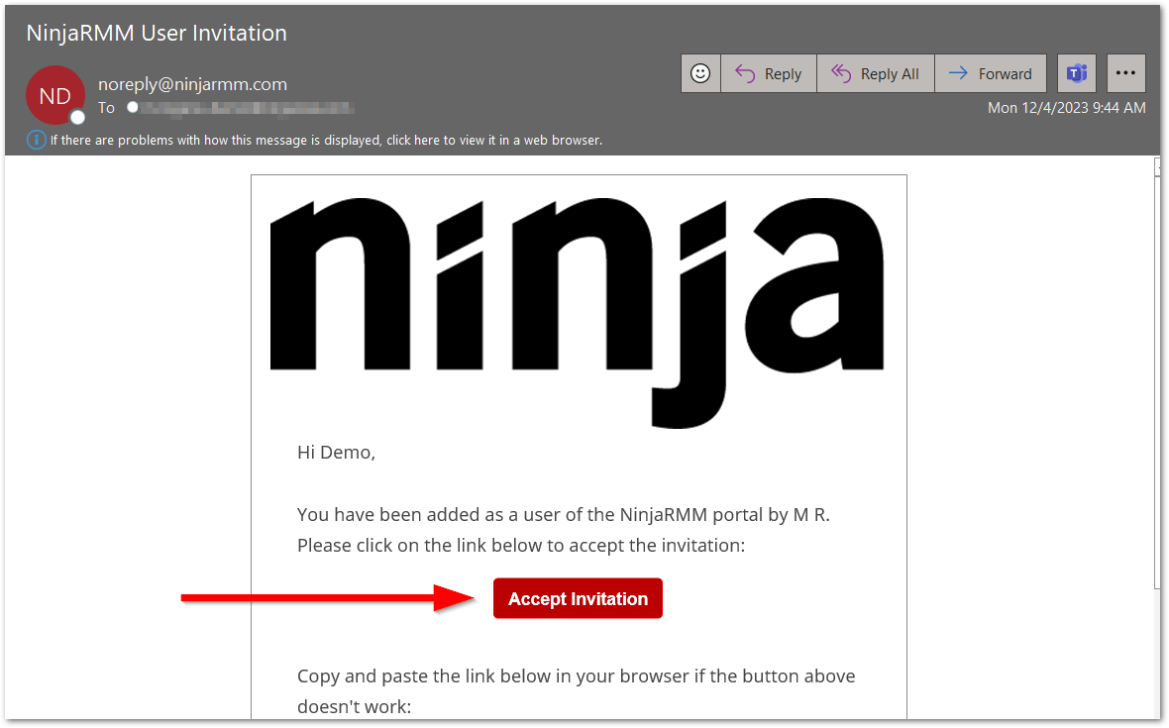The height and width of the screenshot is (728, 1169).
Task: Click the presence status dot on the avatar
Action: point(77,117)
